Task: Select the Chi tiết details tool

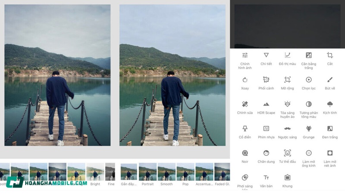Action: click(266, 59)
